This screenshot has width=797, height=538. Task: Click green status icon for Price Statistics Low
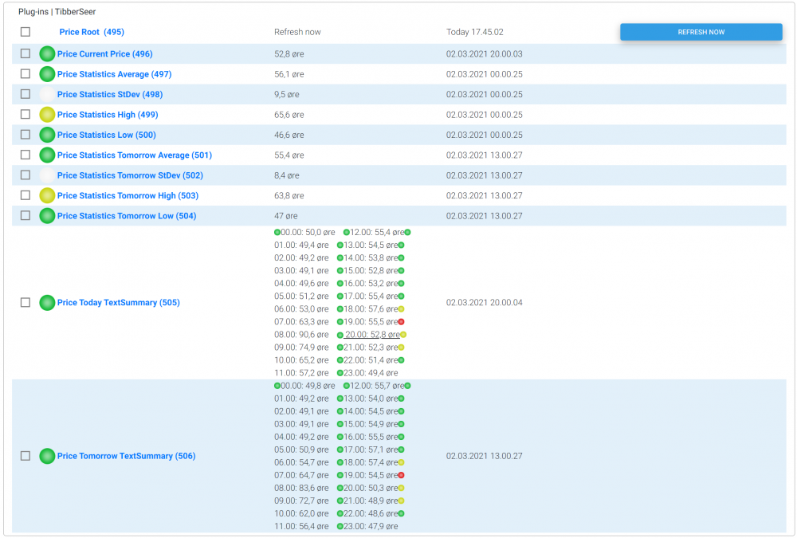pyautogui.click(x=47, y=135)
